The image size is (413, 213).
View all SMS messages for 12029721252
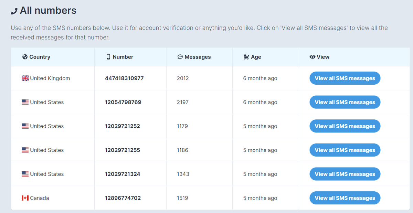345,126
